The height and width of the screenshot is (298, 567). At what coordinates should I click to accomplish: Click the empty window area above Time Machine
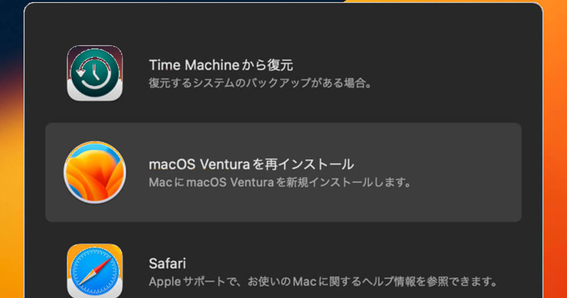point(283,24)
